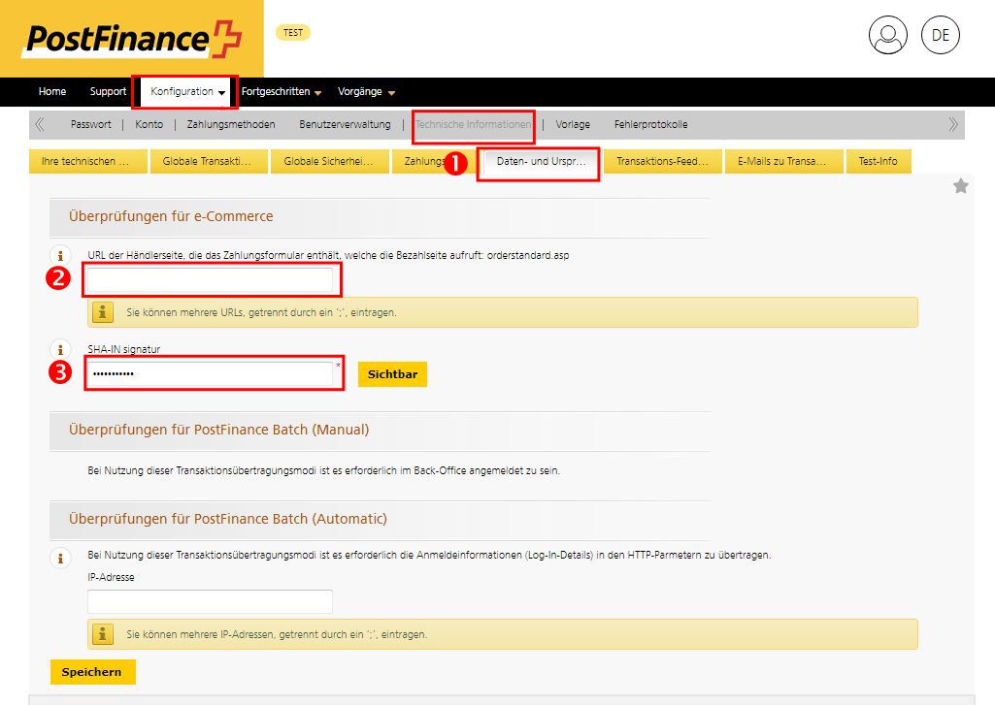Click info icon beside SHA-IN signatur
The height and width of the screenshot is (705, 995).
click(x=60, y=349)
